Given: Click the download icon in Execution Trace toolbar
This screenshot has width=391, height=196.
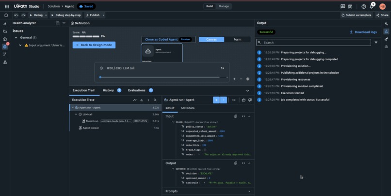Looking at the screenshot, I should tap(142, 100).
